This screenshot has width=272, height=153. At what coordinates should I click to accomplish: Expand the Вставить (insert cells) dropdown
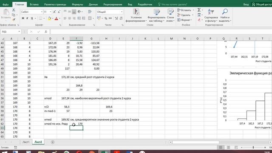[x=193, y=10]
